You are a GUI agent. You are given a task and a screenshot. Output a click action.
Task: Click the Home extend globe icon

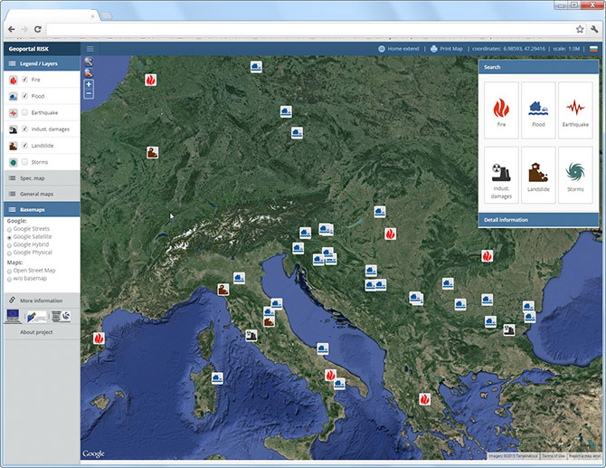tap(382, 49)
